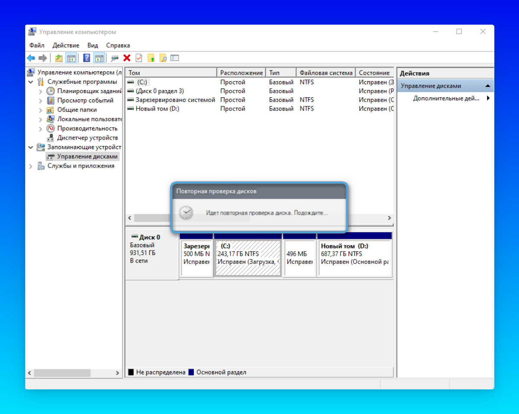Collapse Управление дисками section in Actions pane
This screenshot has height=414, width=519.
tap(487, 86)
